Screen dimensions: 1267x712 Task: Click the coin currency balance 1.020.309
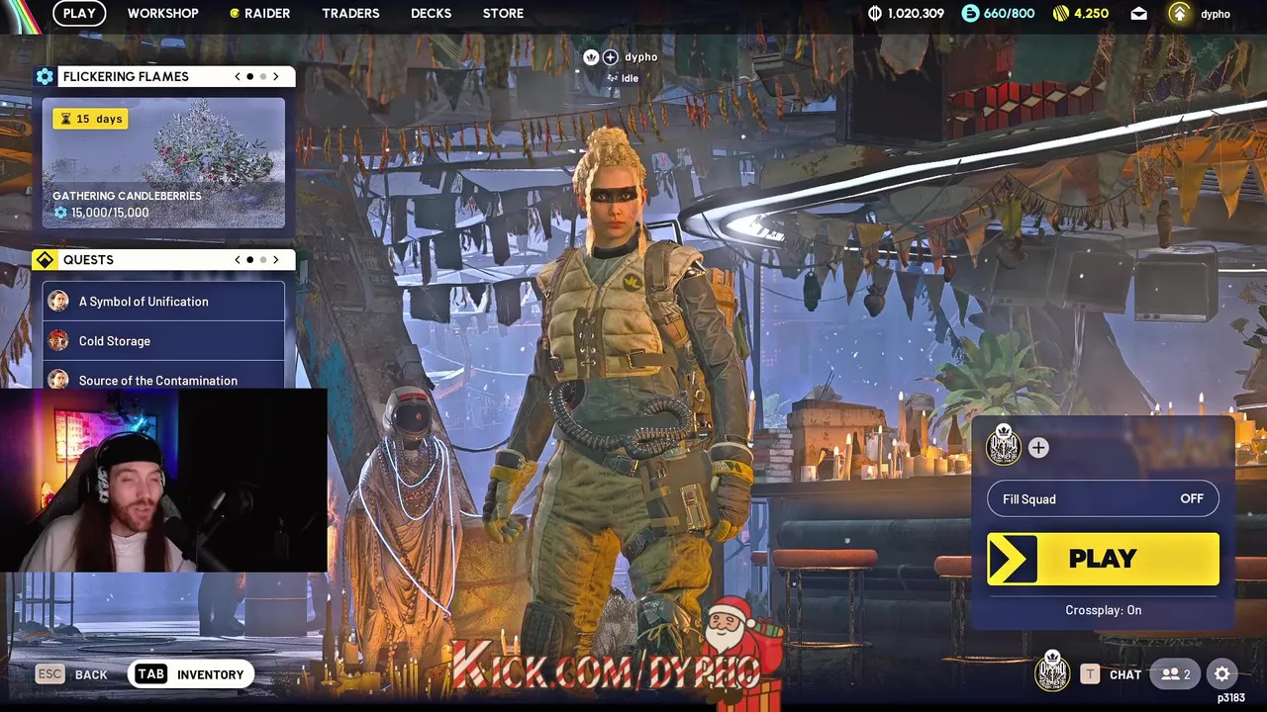(x=906, y=13)
